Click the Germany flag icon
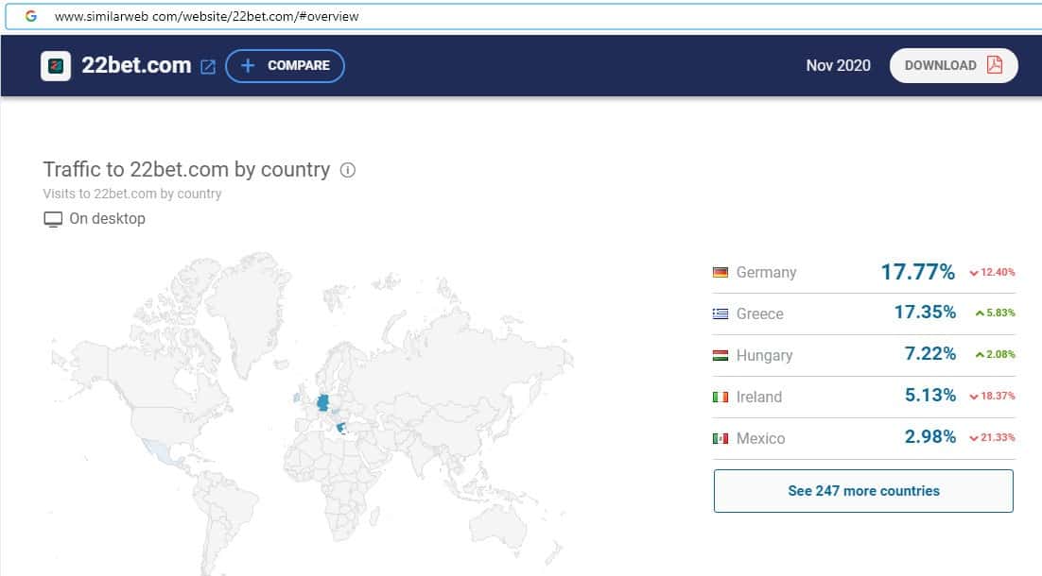Screen dimensions: 1042x576 [721, 272]
